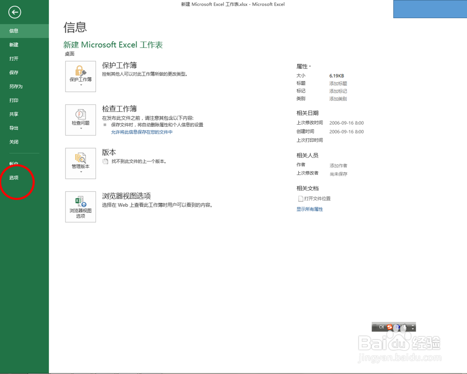Click the 添加类别 field
The height and width of the screenshot is (374, 467).
pos(338,99)
